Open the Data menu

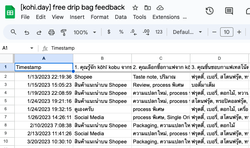(121, 17)
